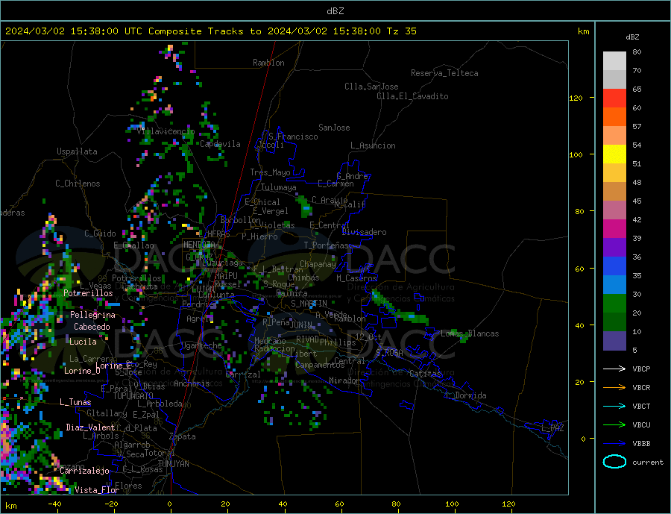Screen dimensions: 671x514
Task: Click the Divisadero map label
Action: [364, 232]
